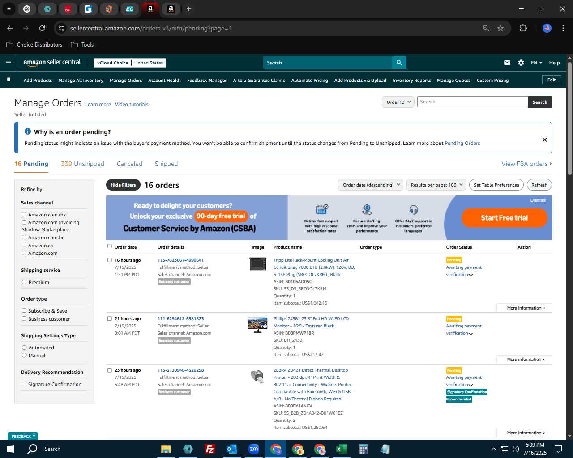Viewport: 573px width, 458px height.
Task: Click the browser zoom magnifier icon
Action: click(x=486, y=28)
